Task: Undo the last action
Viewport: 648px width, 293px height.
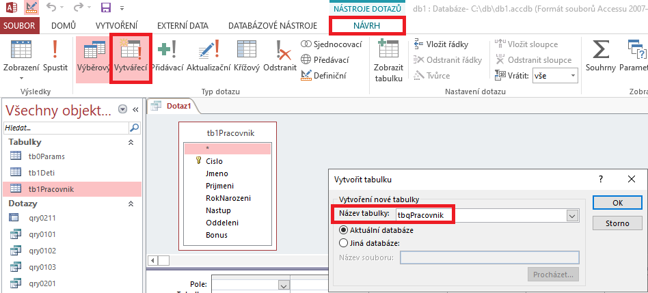Action: coord(51,7)
